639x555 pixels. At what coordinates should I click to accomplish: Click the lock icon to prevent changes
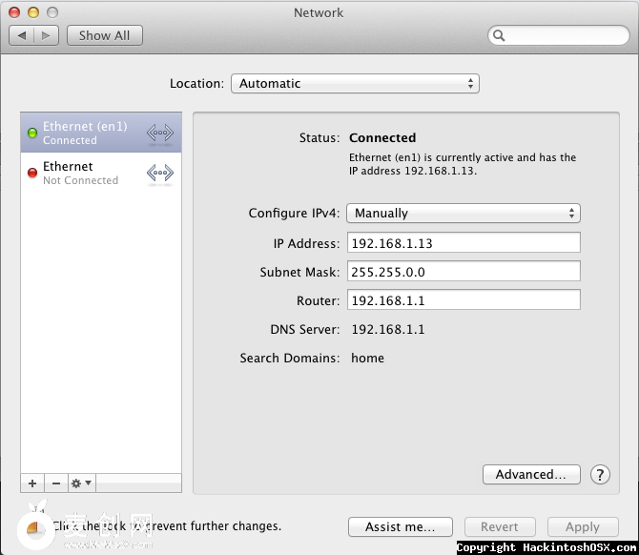click(x=37, y=524)
